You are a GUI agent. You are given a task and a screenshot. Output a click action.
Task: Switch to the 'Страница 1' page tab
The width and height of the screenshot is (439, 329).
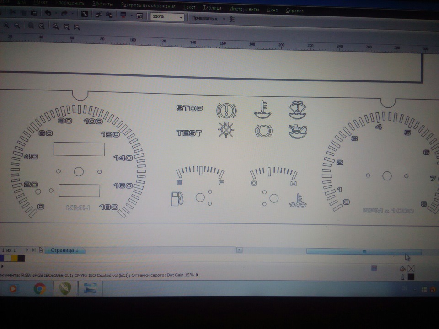(64, 250)
